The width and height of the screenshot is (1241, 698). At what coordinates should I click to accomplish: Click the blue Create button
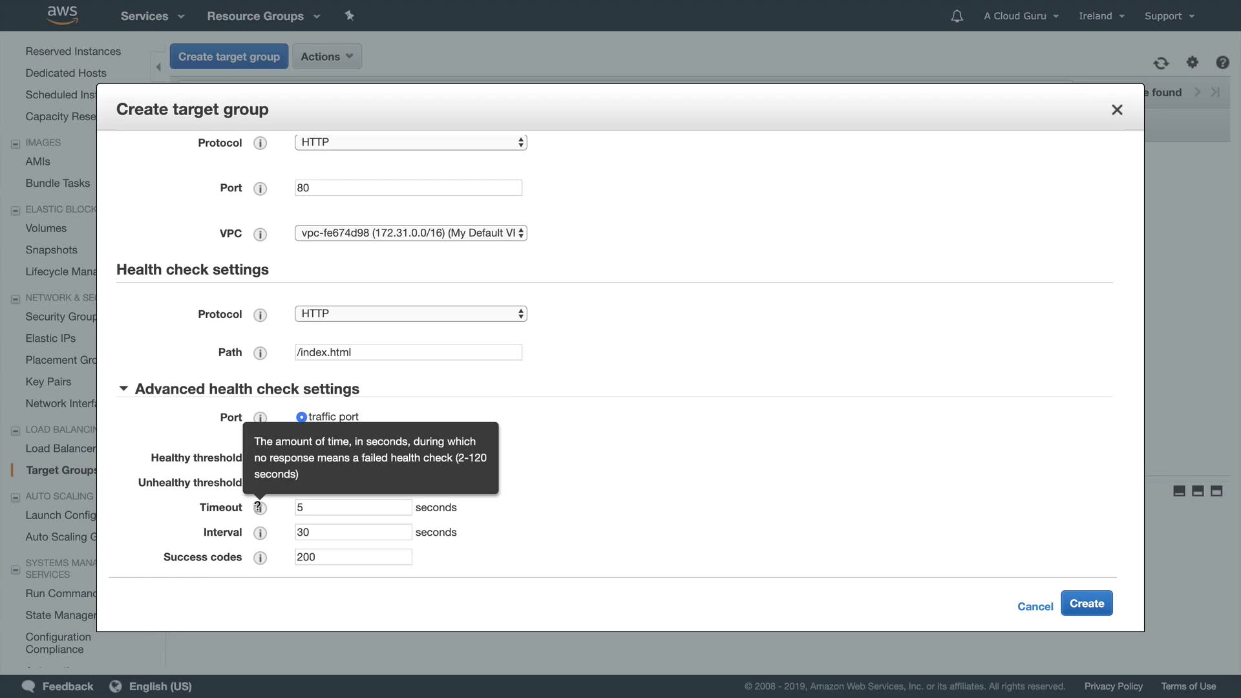point(1086,604)
